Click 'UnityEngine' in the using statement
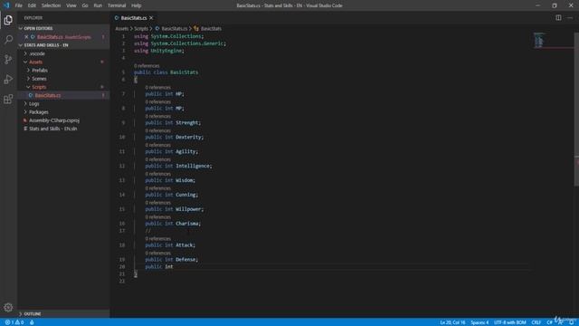The image size is (579, 326). [166, 51]
